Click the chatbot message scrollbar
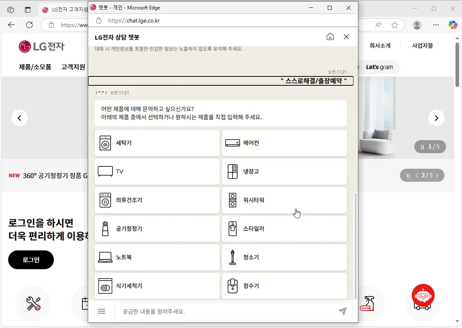The height and width of the screenshot is (328, 462). [355, 246]
